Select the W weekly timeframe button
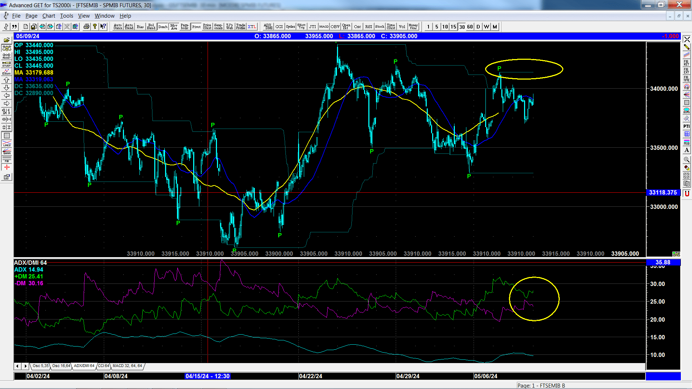The height and width of the screenshot is (389, 692). point(487,27)
